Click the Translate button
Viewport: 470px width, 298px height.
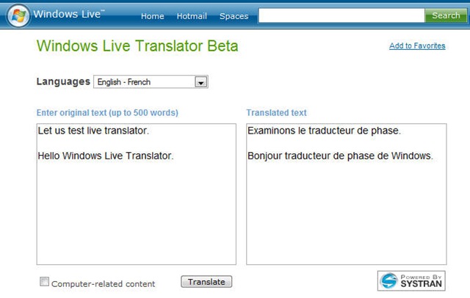206,282
